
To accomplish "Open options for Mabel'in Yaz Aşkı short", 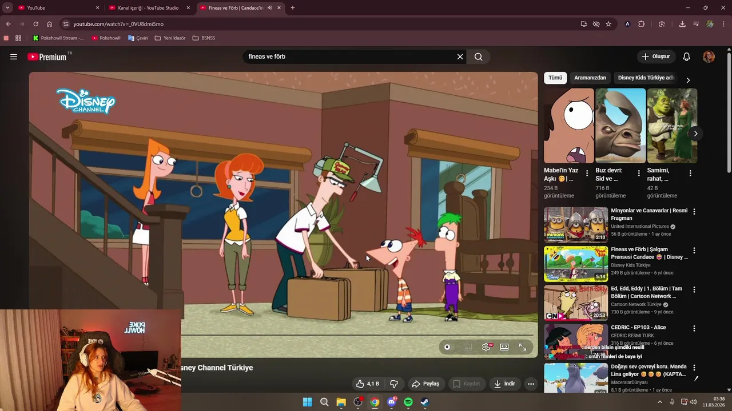I will pyautogui.click(x=587, y=173).
